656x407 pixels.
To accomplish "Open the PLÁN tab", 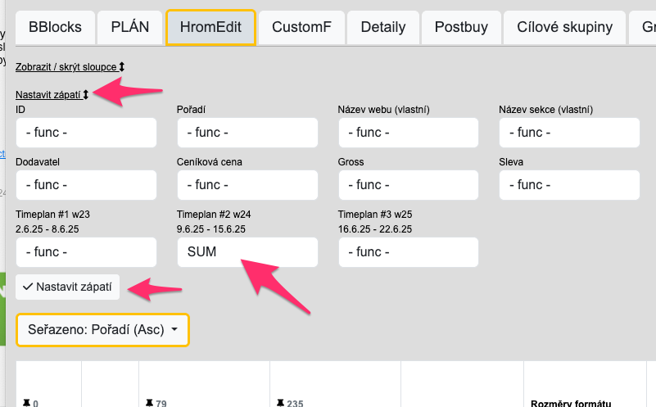I will (x=130, y=27).
